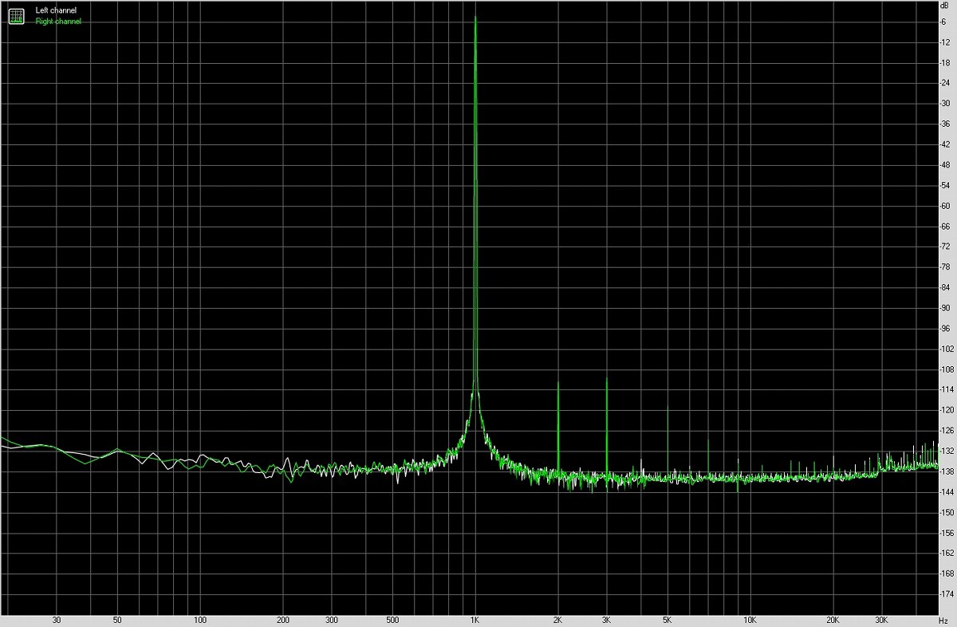Viewport: 957px width, 627px height.
Task: Click the 50 Hz frequency axis label
Action: [x=117, y=620]
